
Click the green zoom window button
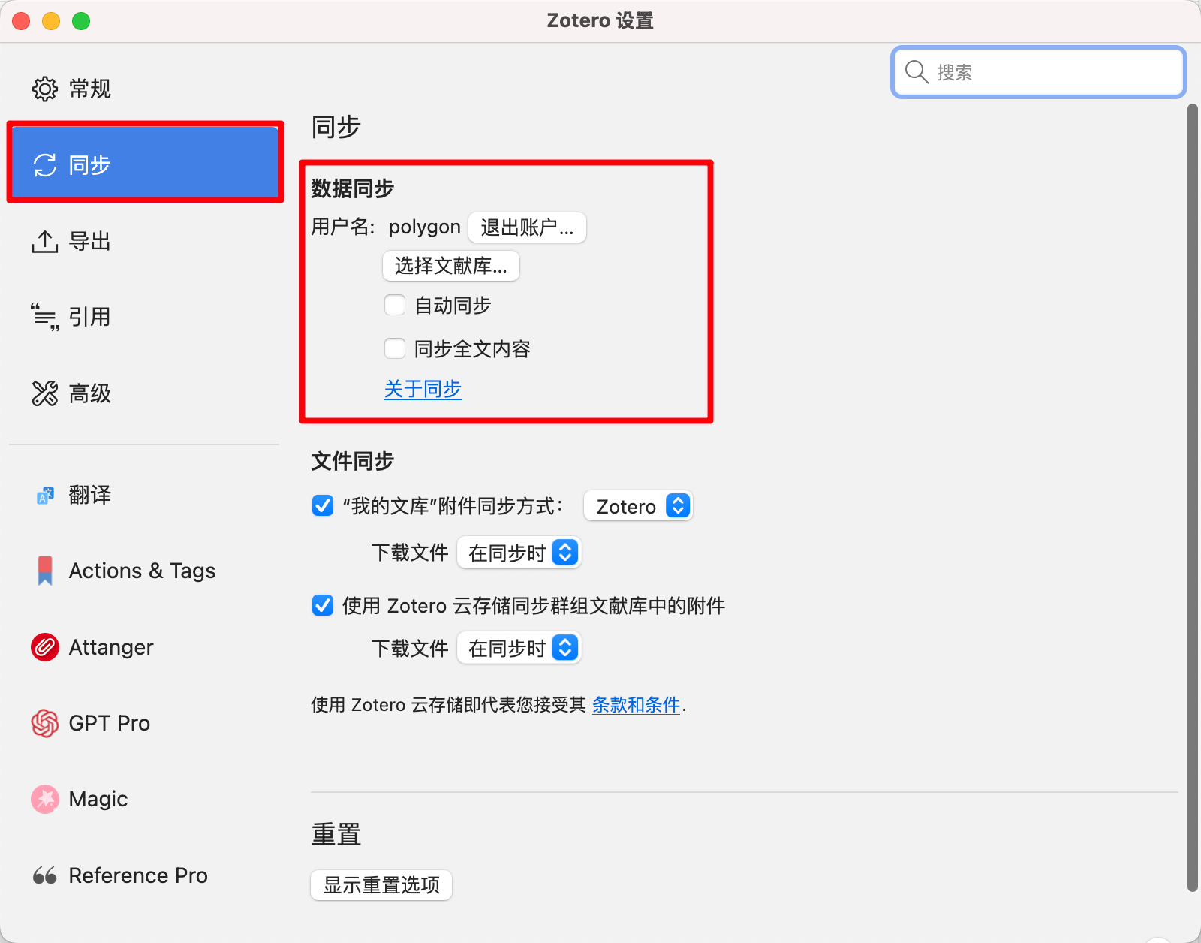click(x=81, y=21)
